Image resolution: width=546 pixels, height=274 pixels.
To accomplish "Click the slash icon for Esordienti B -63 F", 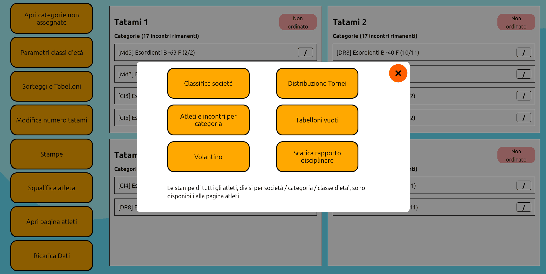I will coord(305,53).
